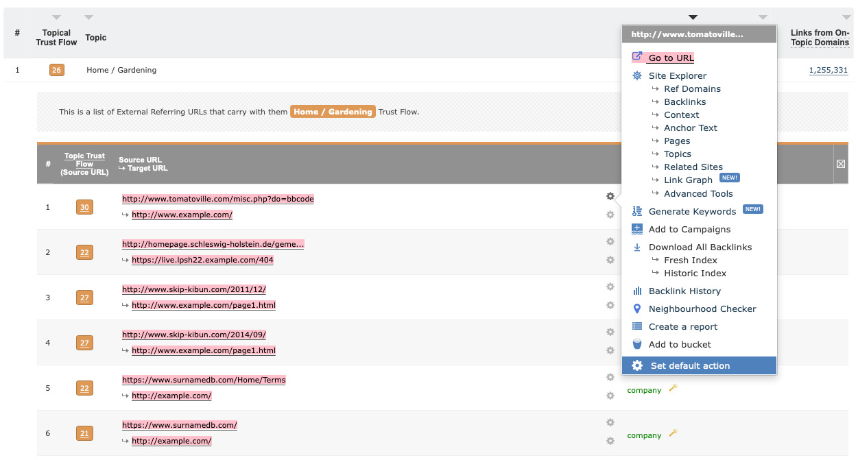Click the Site Explorer gear icon
The height and width of the screenshot is (460, 858).
pos(636,75)
